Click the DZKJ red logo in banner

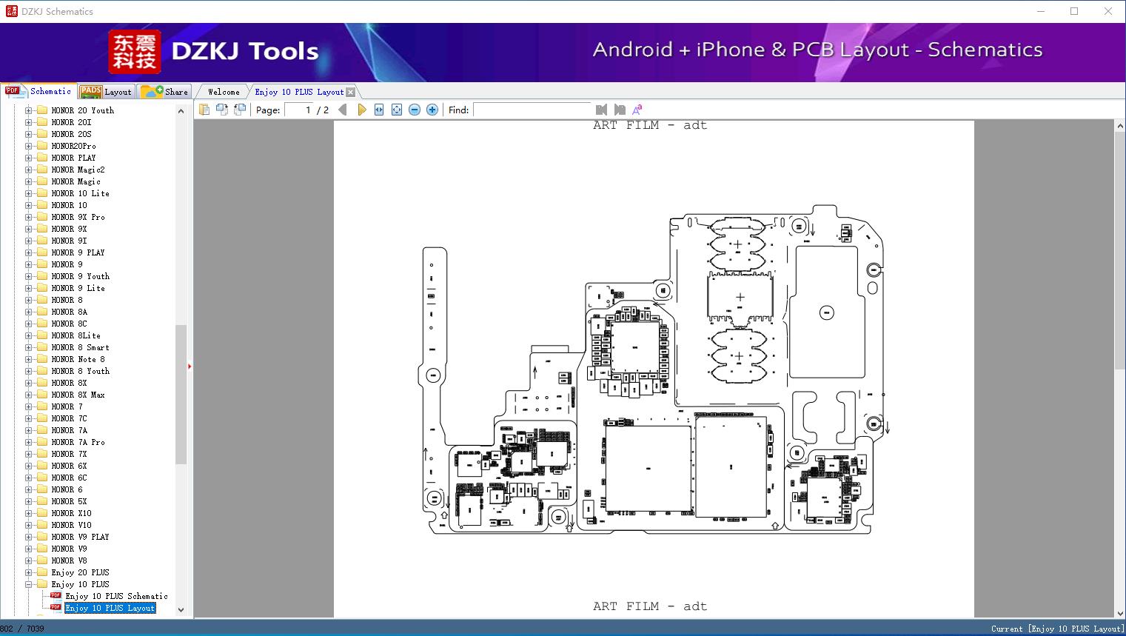coord(135,52)
